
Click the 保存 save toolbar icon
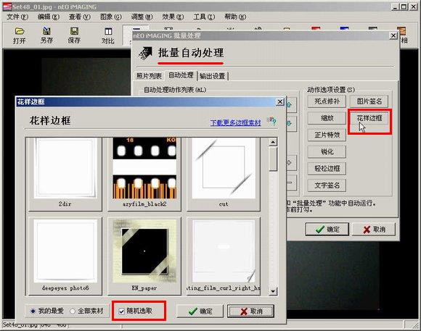74,35
